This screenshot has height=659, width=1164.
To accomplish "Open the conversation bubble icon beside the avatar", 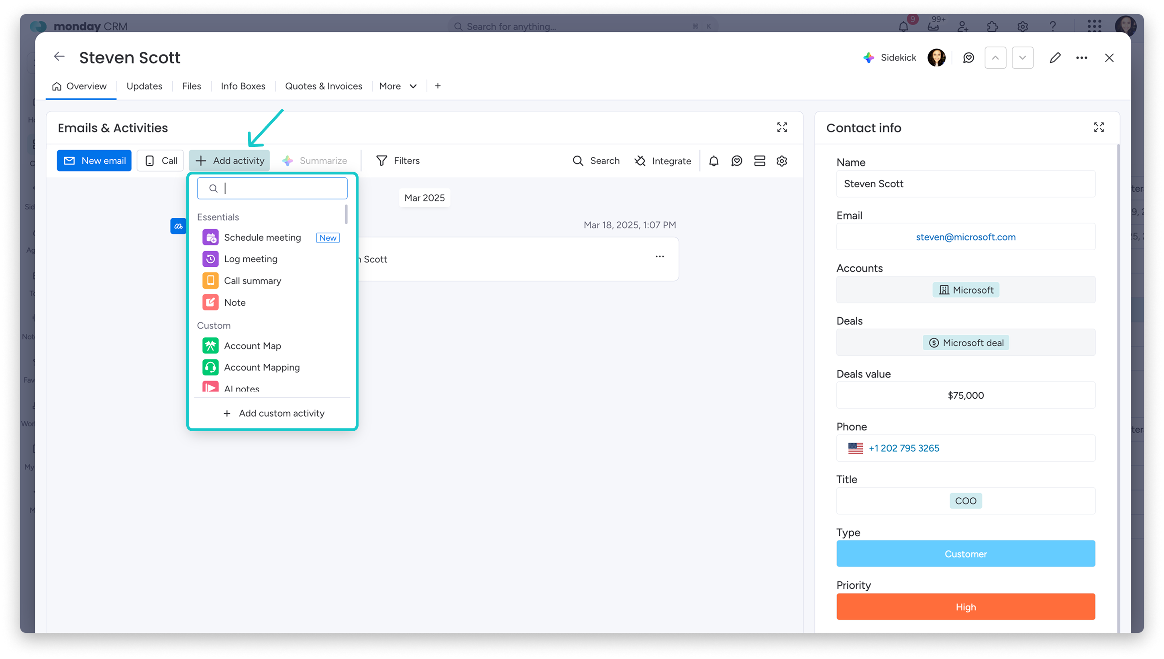I will (968, 57).
